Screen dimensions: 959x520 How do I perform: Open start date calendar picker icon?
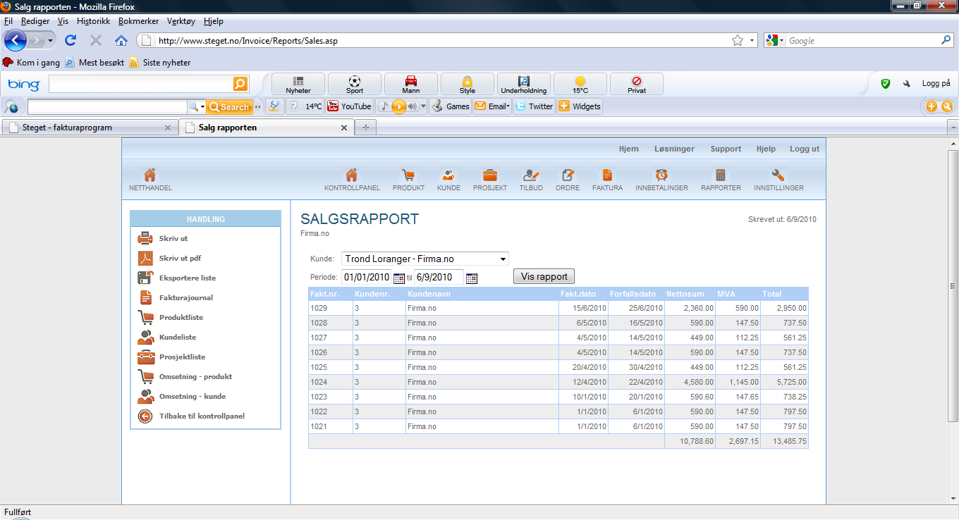tap(399, 278)
